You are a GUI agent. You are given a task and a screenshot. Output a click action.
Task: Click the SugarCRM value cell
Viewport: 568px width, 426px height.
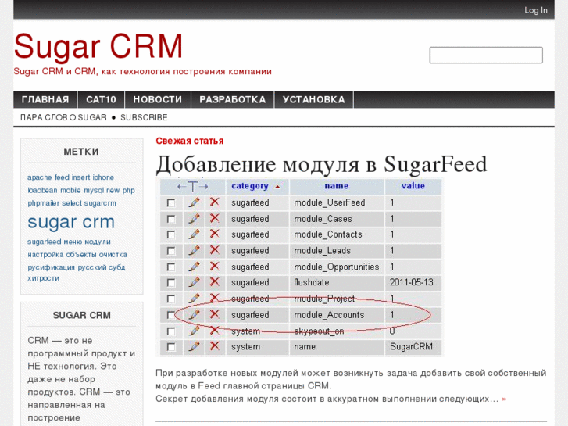pos(413,347)
